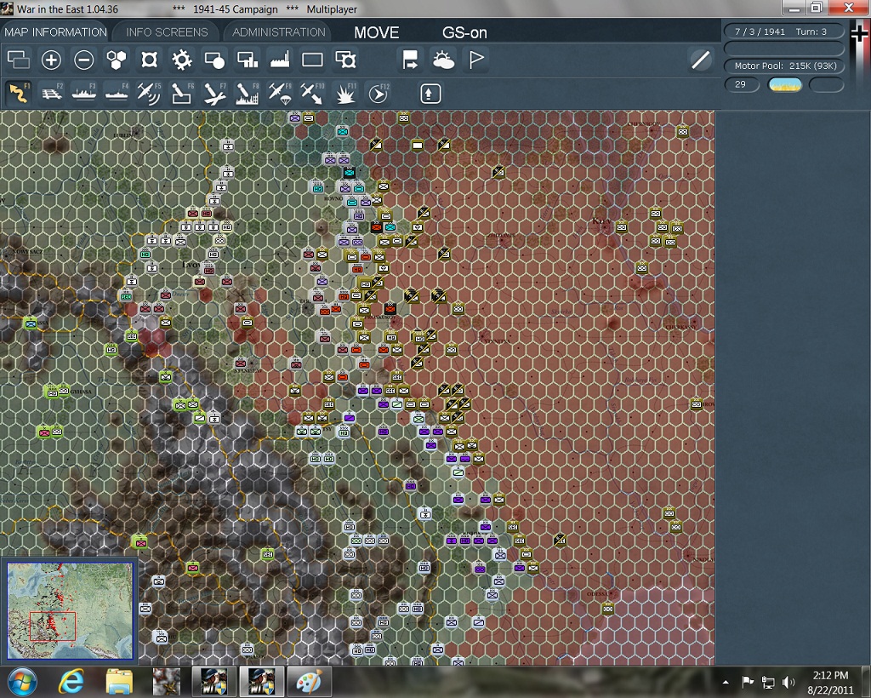Click the Lvov city label on map
Image resolution: width=871 pixels, height=698 pixels.
click(191, 265)
